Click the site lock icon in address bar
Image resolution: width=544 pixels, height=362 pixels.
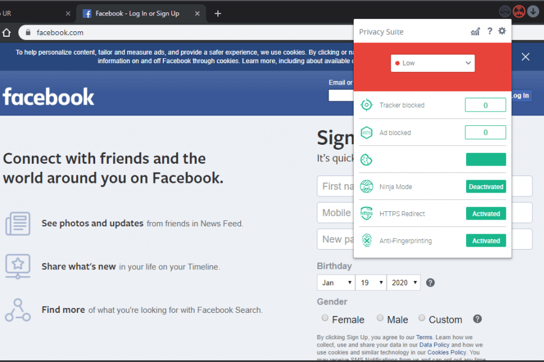coord(28,33)
